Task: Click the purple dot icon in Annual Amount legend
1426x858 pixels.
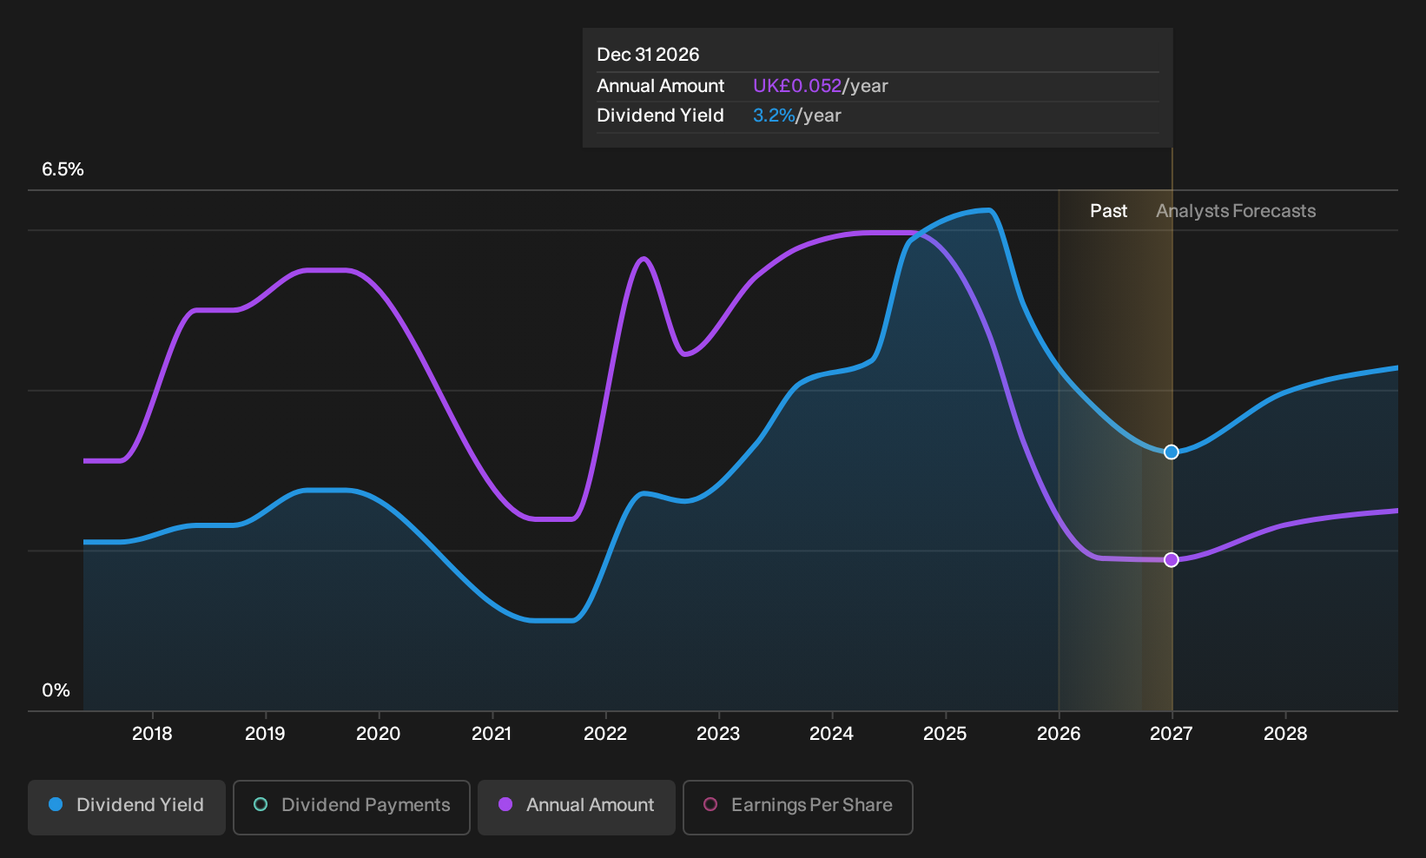Action: tap(505, 804)
